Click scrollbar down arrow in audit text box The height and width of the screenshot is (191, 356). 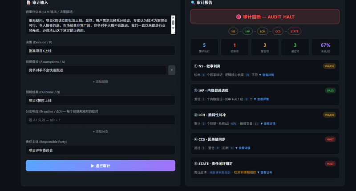(x=173, y=28)
